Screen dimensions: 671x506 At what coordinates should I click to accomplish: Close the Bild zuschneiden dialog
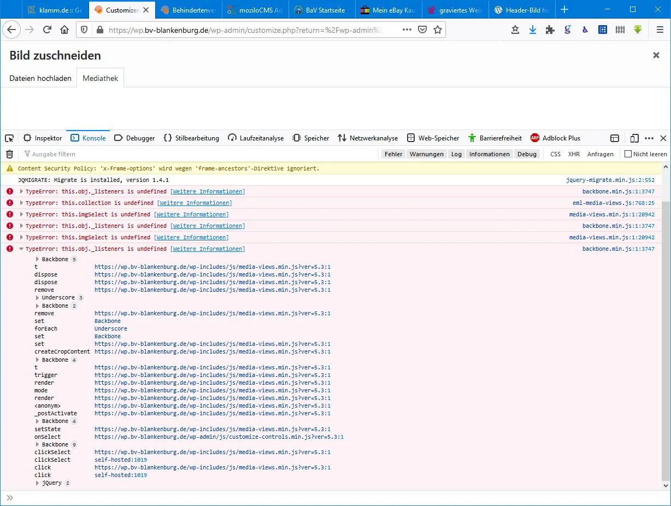click(x=656, y=55)
